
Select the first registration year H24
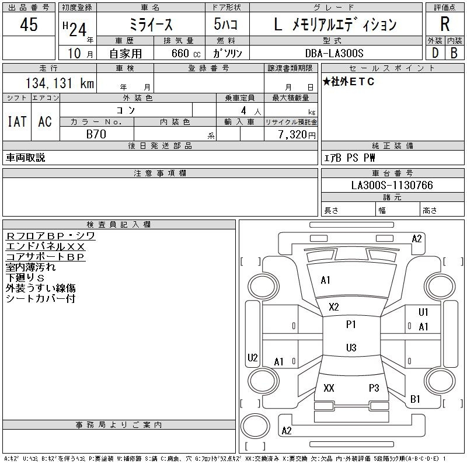(75, 29)
